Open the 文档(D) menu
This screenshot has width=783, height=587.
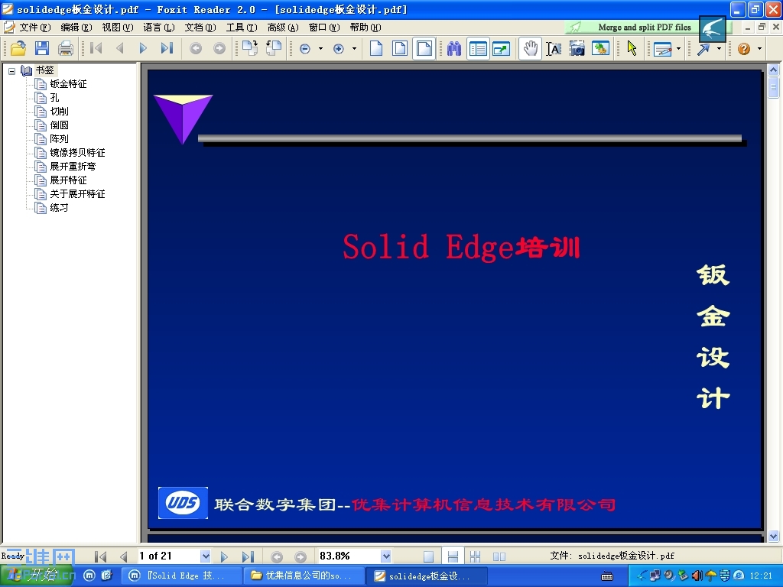point(200,27)
